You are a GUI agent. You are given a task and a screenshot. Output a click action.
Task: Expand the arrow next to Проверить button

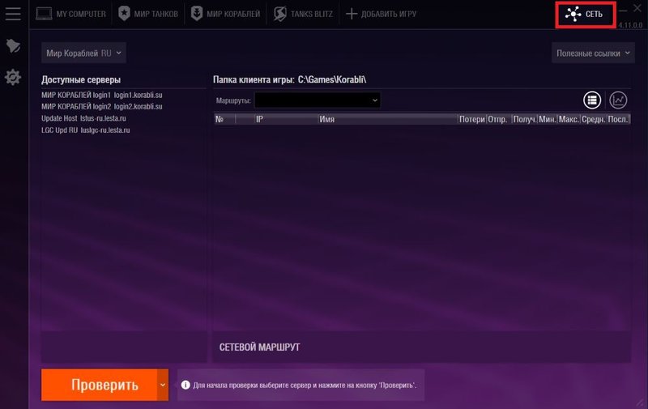163,385
